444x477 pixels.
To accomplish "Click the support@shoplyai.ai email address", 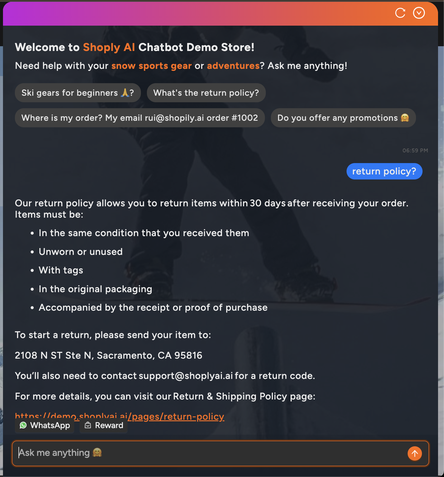I will point(186,376).
